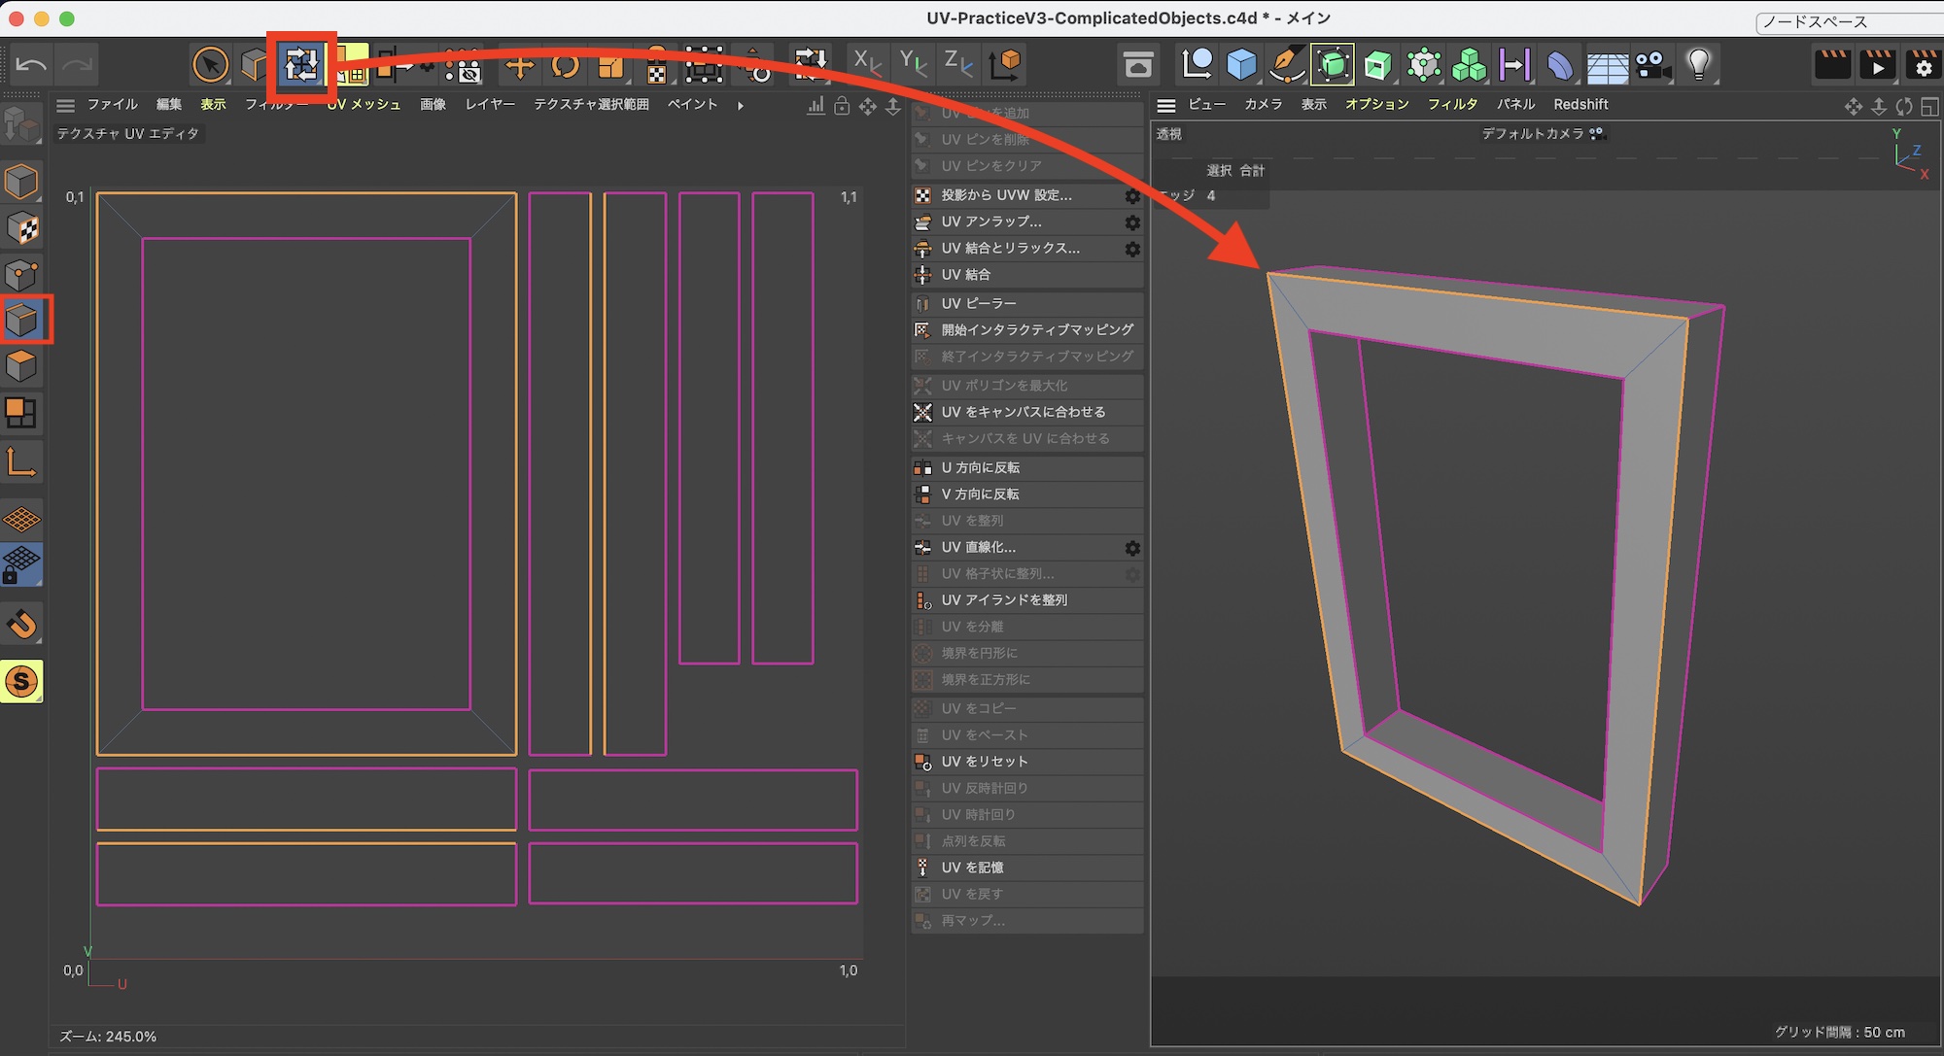Click UV をキャンバスに合わせる command

(1023, 412)
